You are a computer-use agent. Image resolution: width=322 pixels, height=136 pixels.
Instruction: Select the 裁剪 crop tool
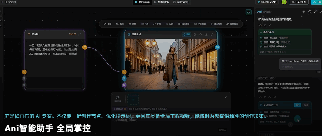pos(120,24)
